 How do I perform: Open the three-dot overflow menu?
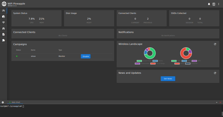click(x=219, y=4)
